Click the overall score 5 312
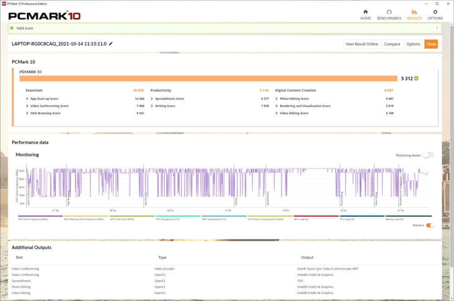454x301 pixels. [x=407, y=78]
